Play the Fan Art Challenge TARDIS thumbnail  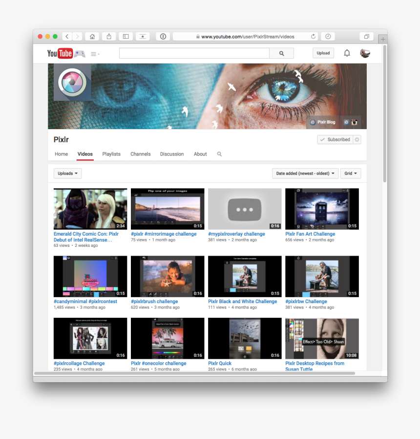click(x=322, y=209)
